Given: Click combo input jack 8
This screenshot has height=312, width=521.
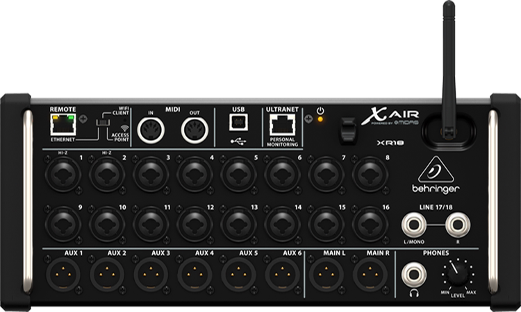Looking at the screenshot, I should coord(370,175).
